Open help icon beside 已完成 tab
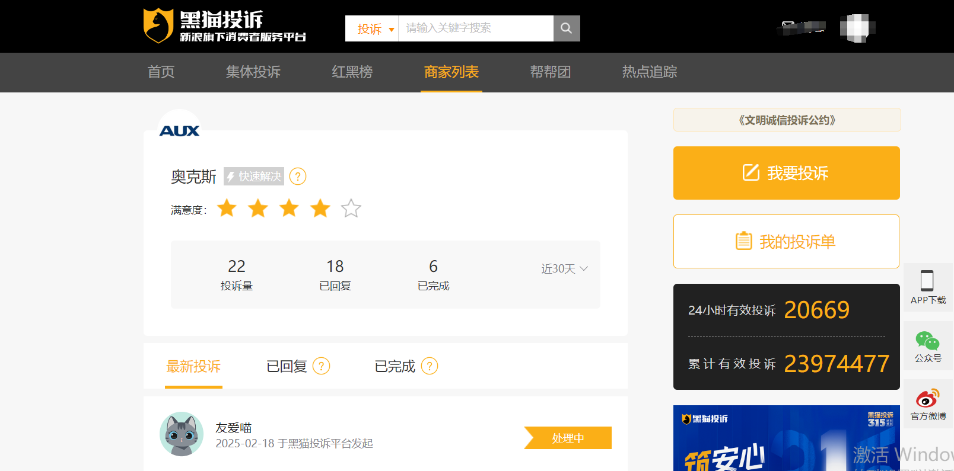The width and height of the screenshot is (954, 471). coord(430,366)
